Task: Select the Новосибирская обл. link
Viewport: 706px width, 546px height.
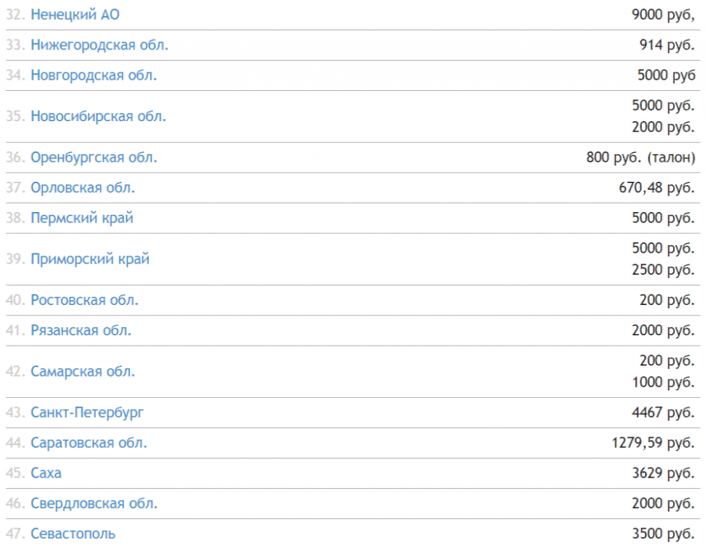Action: coord(98,116)
